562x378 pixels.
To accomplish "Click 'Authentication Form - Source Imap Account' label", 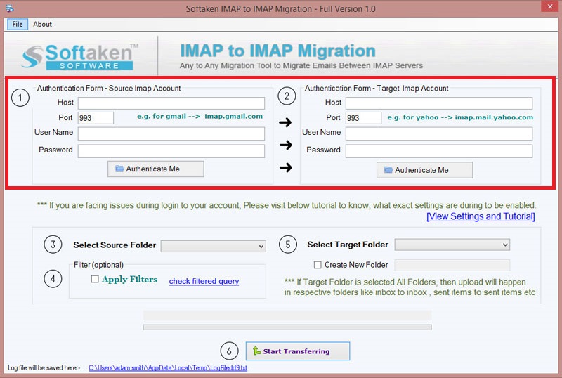I will click(109, 89).
